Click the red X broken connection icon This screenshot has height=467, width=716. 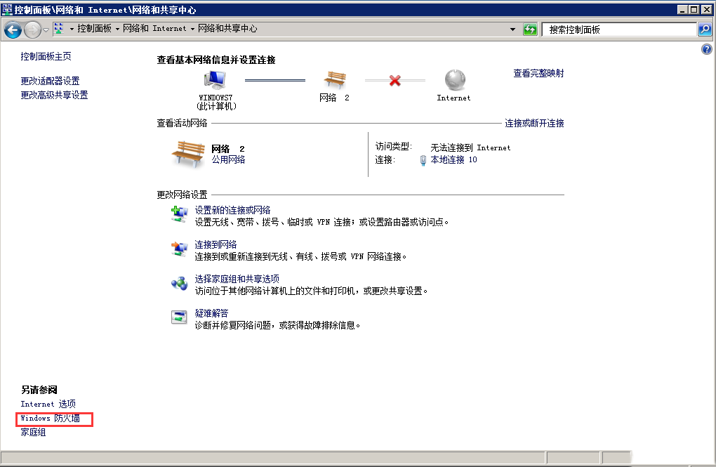(x=395, y=81)
